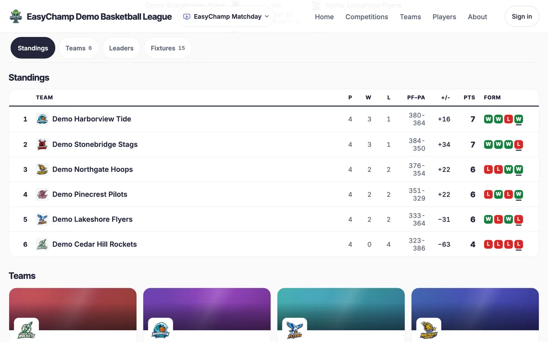Open Lakeshore Flyers card logo

pos(295,330)
